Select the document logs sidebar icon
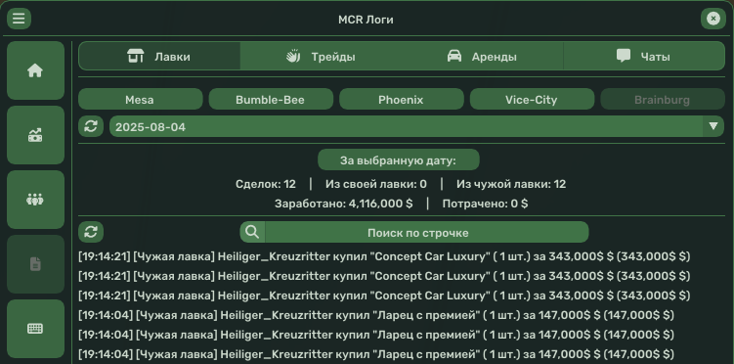 pyautogui.click(x=35, y=264)
